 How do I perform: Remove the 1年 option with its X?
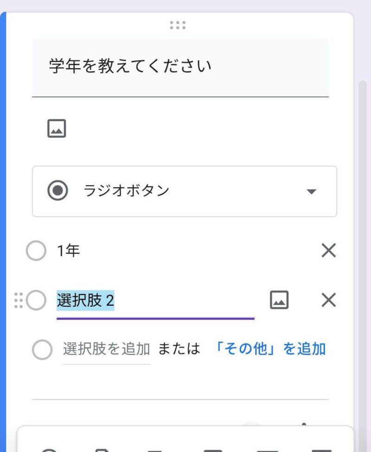[x=328, y=250]
